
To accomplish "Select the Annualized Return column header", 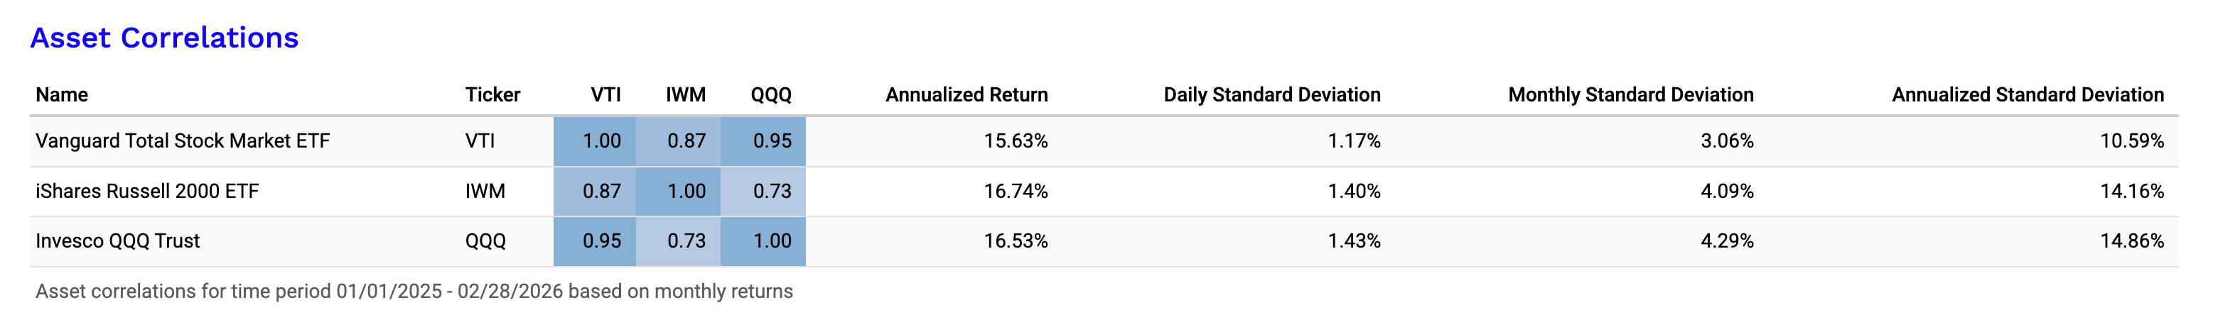I will 966,94.
